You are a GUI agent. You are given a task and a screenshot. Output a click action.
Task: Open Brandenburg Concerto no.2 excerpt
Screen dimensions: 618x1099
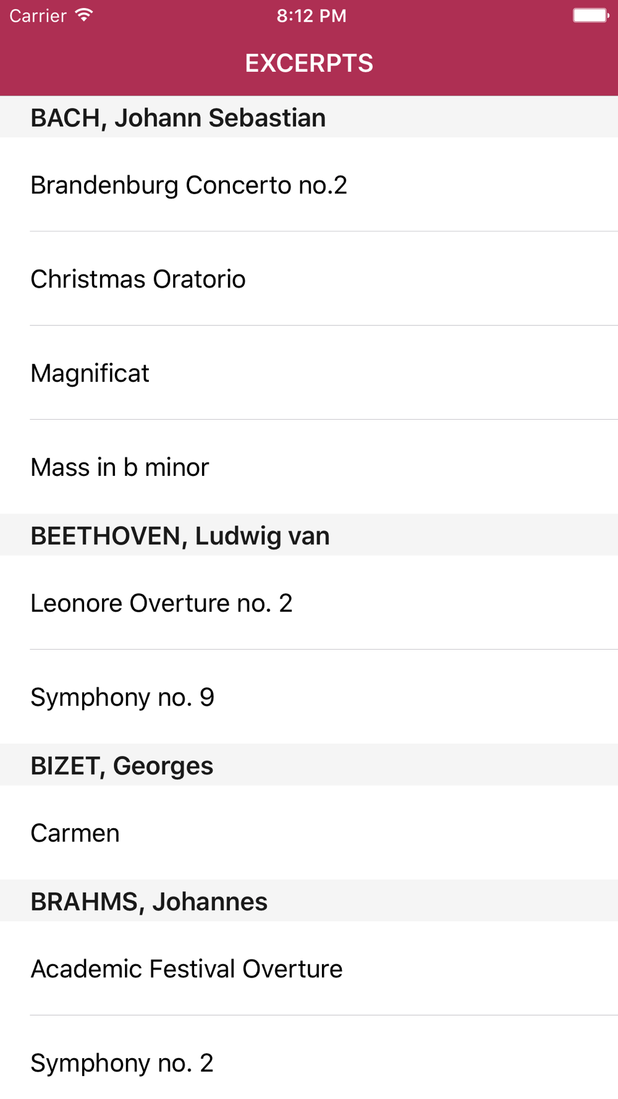tap(309, 185)
